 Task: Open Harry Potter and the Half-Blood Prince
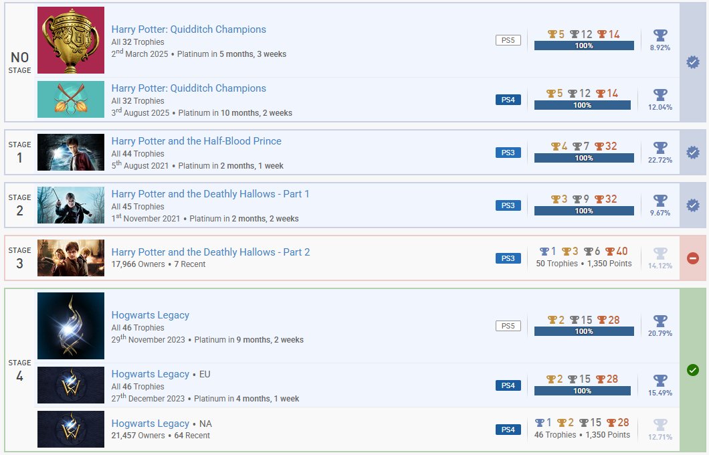point(196,141)
